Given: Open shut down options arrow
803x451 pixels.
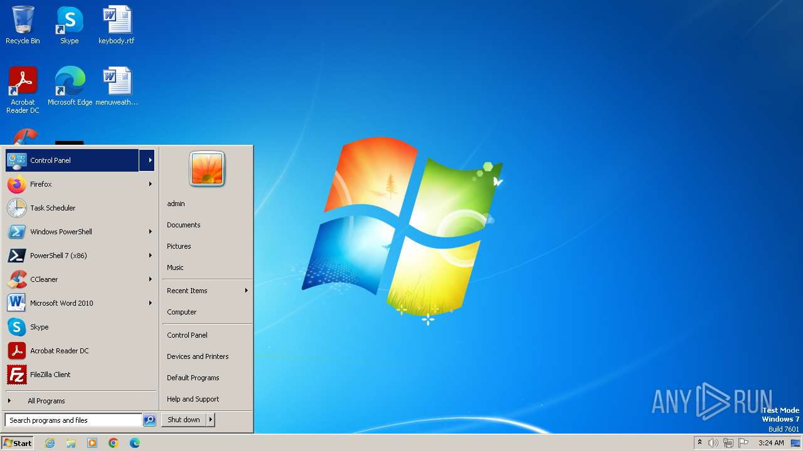Looking at the screenshot, I should pyautogui.click(x=211, y=420).
